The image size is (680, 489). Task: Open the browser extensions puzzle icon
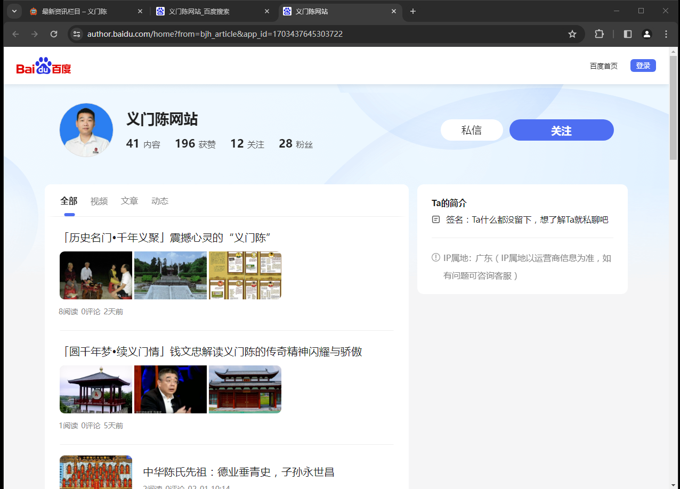(x=599, y=34)
